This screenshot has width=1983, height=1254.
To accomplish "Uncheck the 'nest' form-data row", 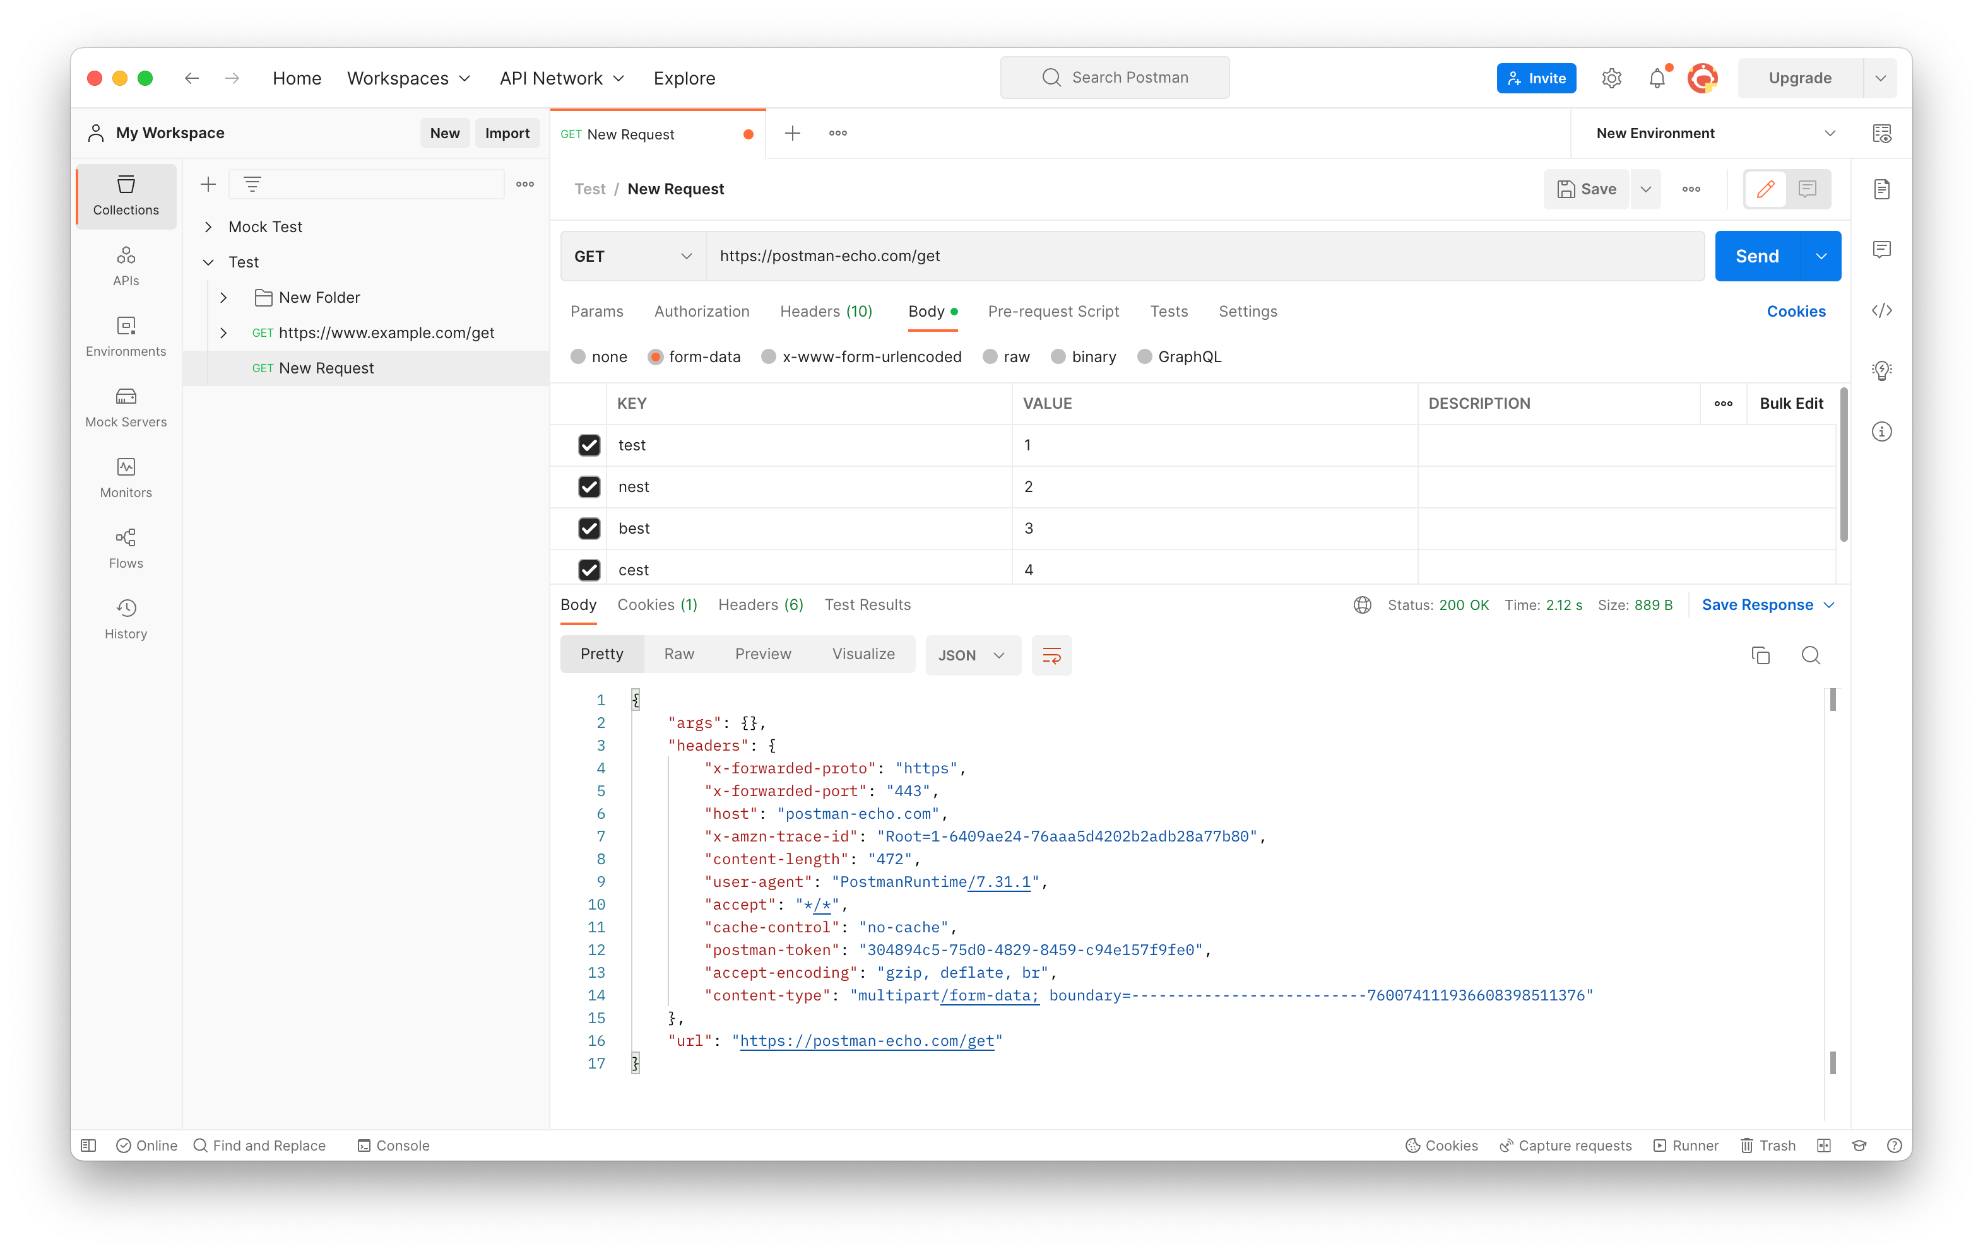I will point(589,486).
